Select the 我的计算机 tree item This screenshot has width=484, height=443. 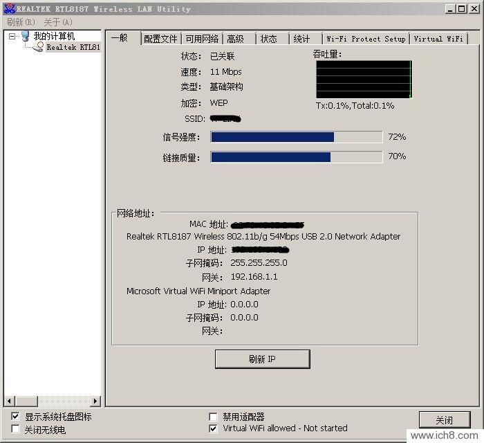tap(54, 36)
